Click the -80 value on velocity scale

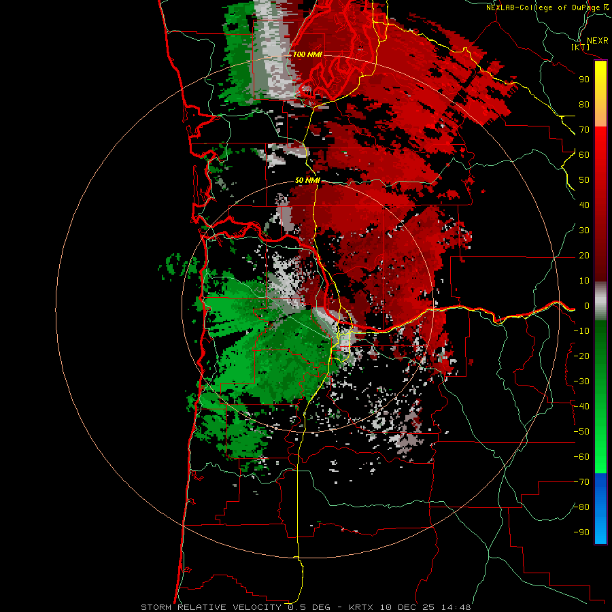pos(581,507)
